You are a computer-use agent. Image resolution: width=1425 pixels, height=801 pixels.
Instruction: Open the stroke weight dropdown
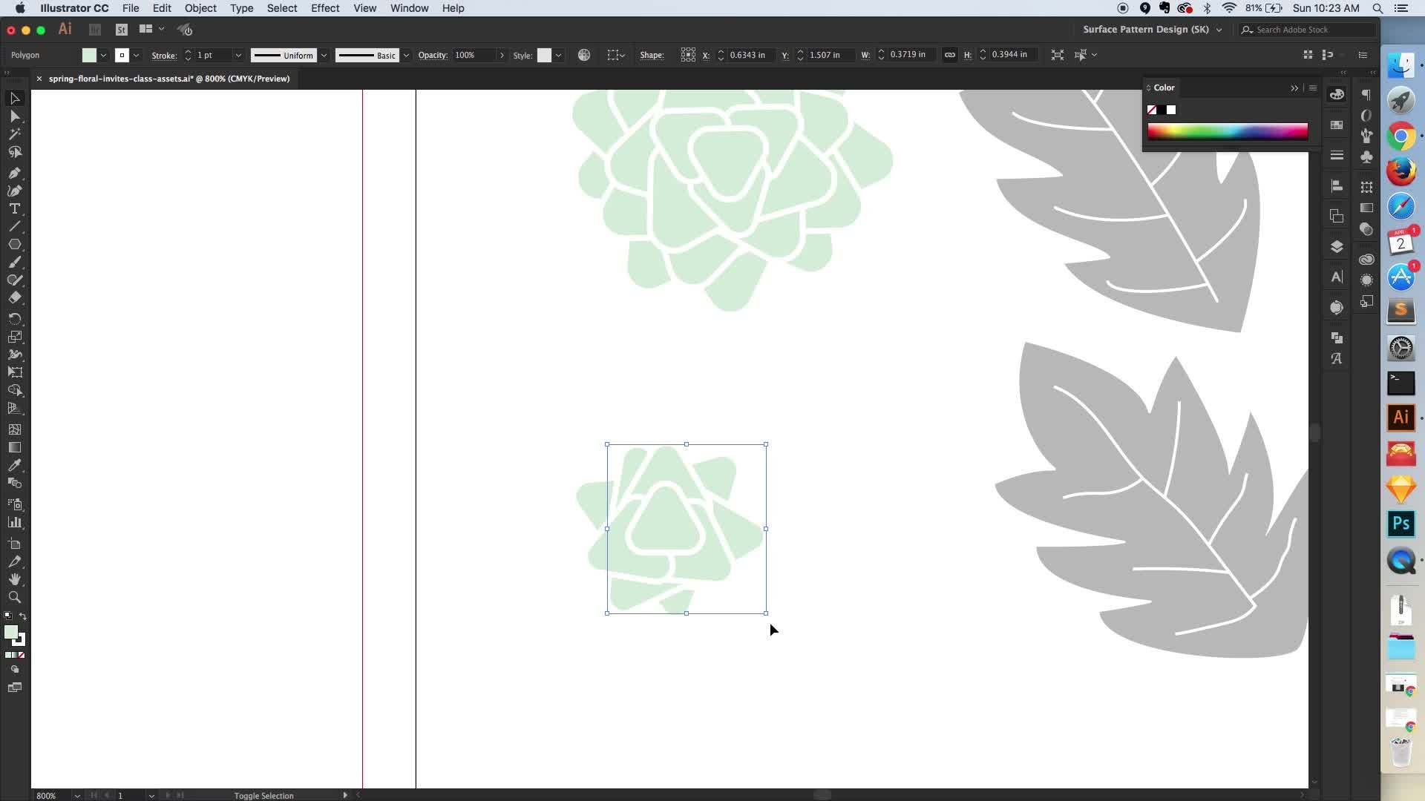[238, 56]
